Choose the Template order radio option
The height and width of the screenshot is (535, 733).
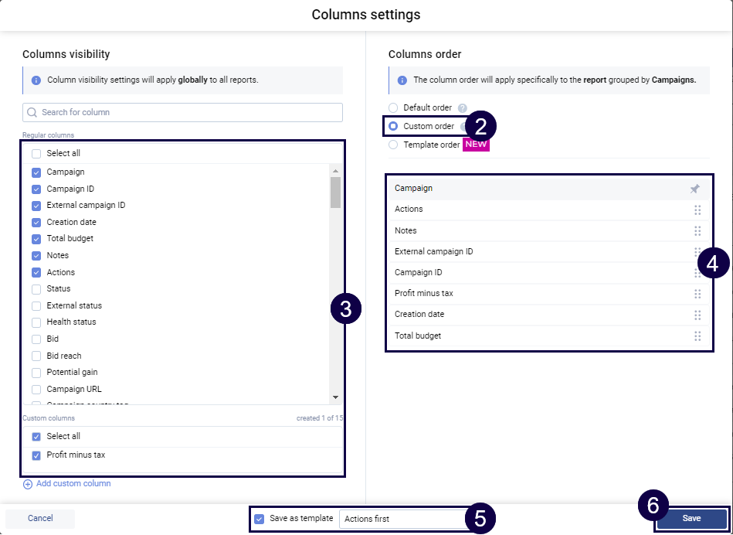coord(393,145)
